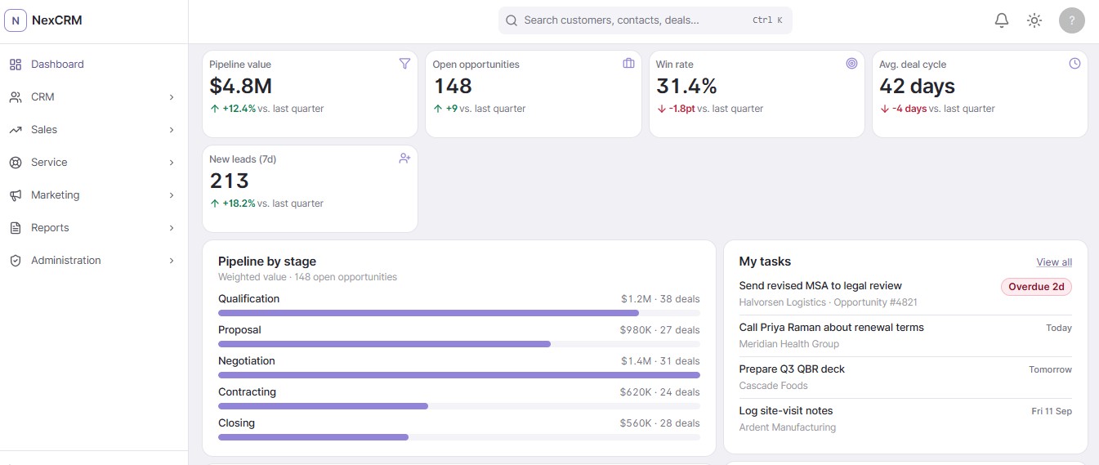
Task: Expand the Marketing menu chevron
Action: (x=172, y=195)
